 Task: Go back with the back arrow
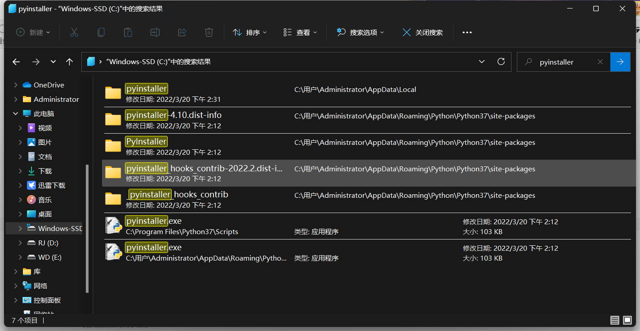click(16, 61)
